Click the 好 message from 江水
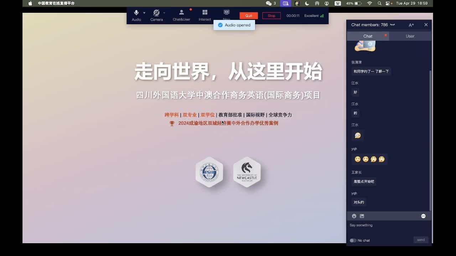456x256 pixels. pyautogui.click(x=355, y=92)
